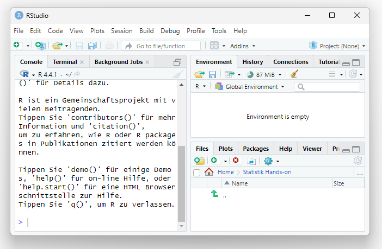The width and height of the screenshot is (382, 249).
Task: Open the Session menu
Action: coord(121,31)
